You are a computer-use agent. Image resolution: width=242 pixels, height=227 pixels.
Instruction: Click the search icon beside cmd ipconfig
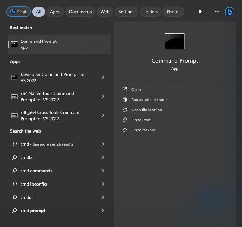click(15, 184)
